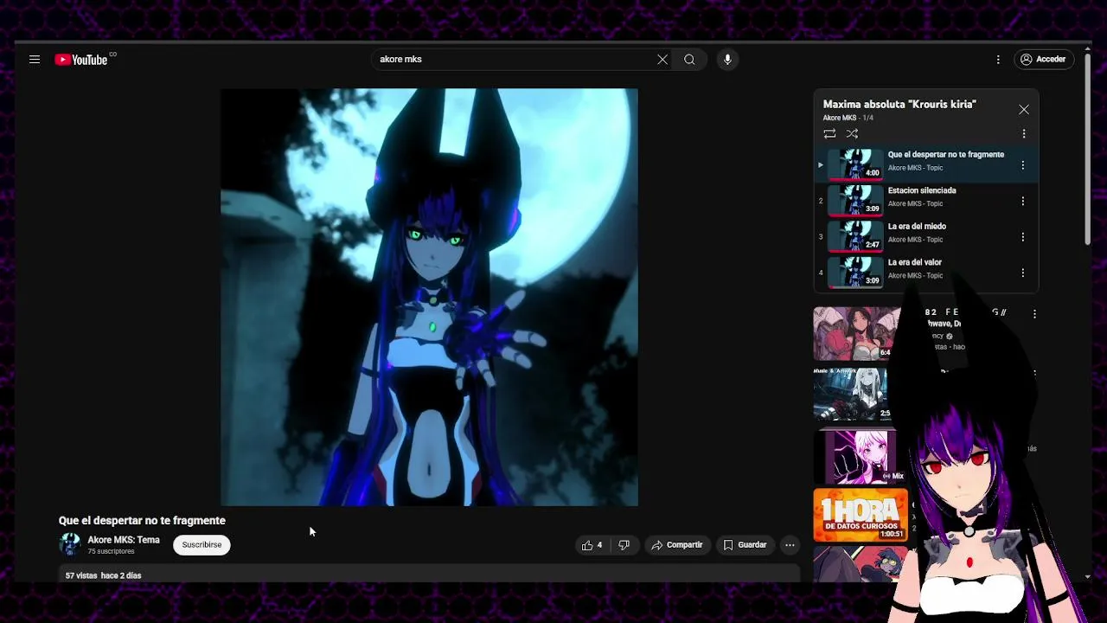1107x623 pixels.
Task: Open second recommended video with 2:5 duration
Action: click(854, 394)
